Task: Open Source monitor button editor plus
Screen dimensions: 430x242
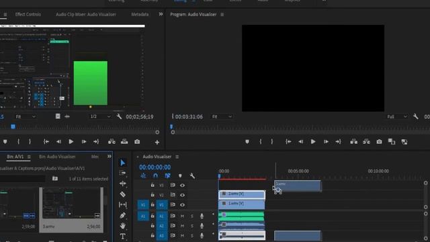Action: click(157, 142)
